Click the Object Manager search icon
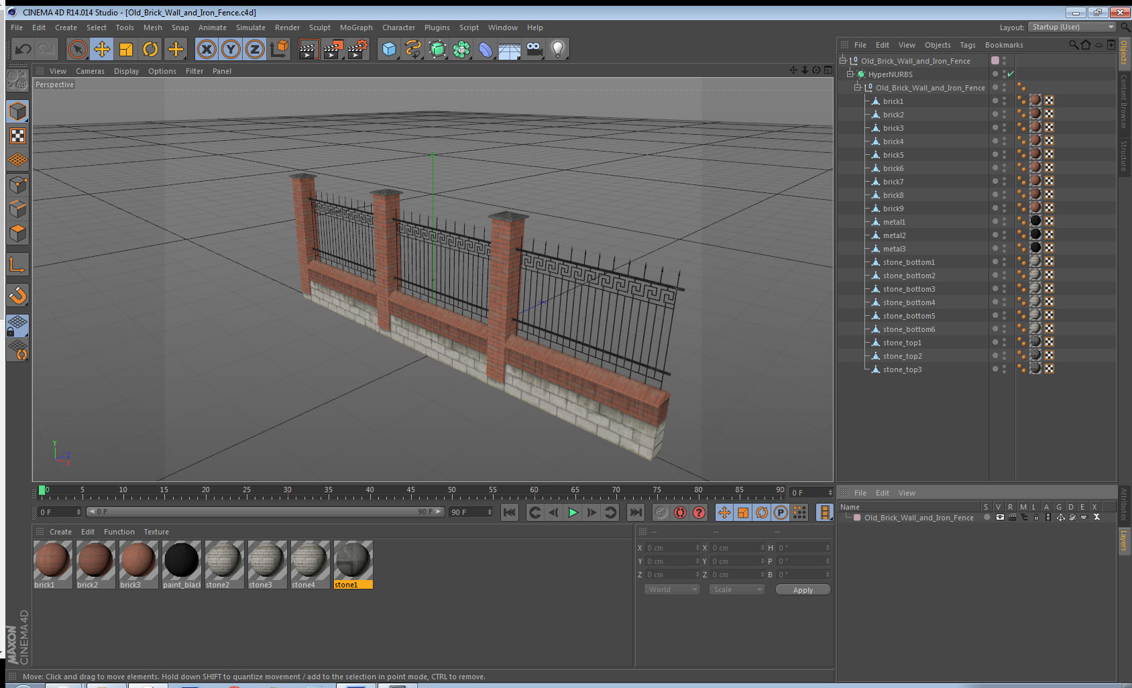This screenshot has width=1132, height=688. click(x=1073, y=45)
